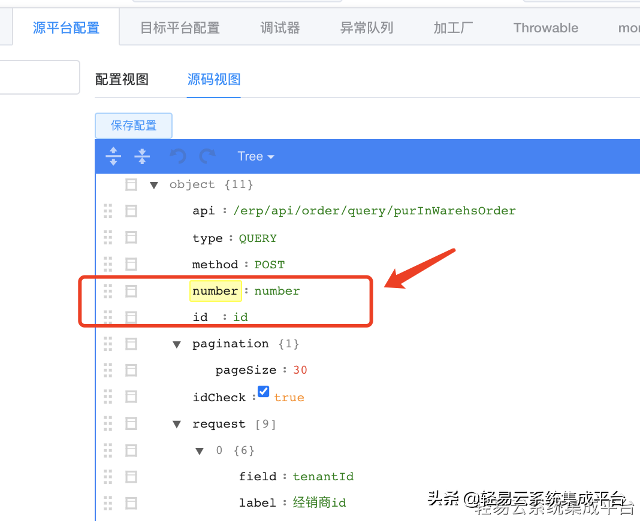Image resolution: width=640 pixels, height=521 pixels.
Task: Click drag handle of number row
Action: pyautogui.click(x=108, y=291)
